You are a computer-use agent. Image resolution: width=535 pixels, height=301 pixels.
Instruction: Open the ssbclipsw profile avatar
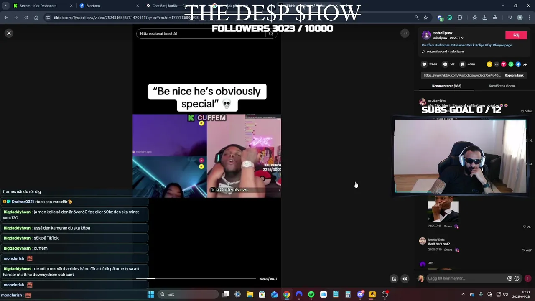tap(426, 35)
